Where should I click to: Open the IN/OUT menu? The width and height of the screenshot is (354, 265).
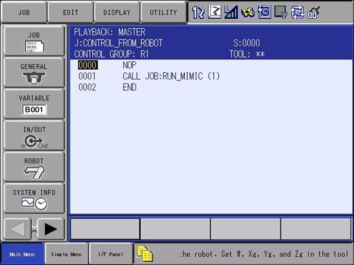click(34, 135)
